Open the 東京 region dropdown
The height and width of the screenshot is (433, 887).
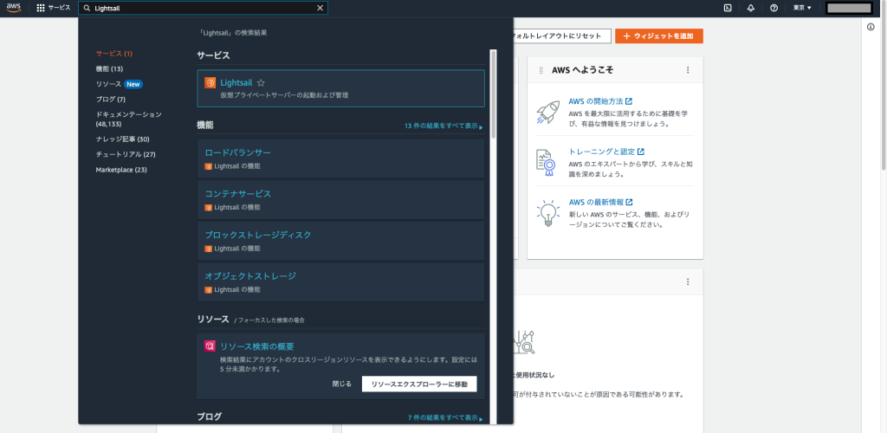click(x=803, y=8)
